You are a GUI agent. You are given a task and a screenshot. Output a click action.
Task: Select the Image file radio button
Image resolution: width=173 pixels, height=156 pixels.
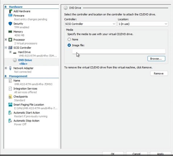69,45
